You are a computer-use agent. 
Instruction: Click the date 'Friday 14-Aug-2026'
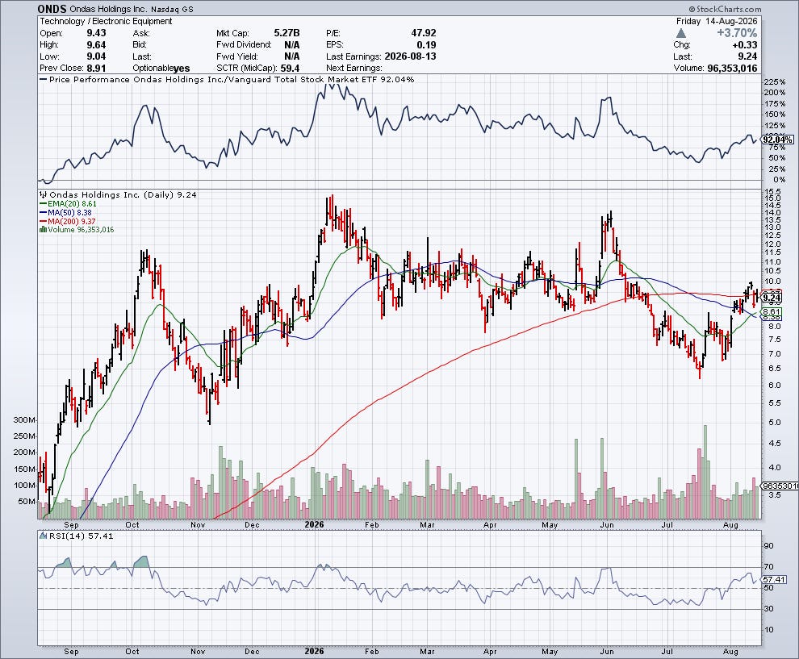click(717, 22)
